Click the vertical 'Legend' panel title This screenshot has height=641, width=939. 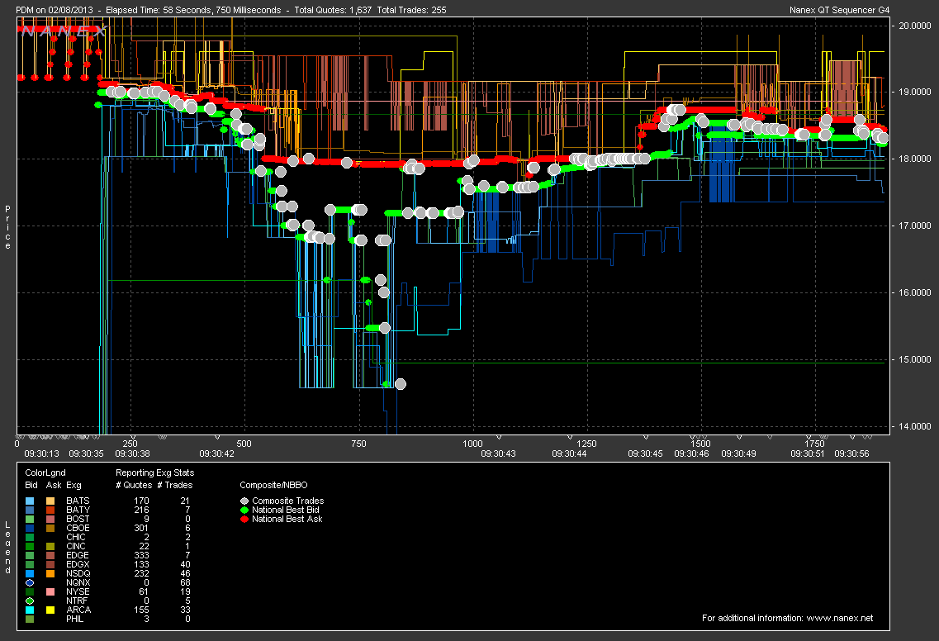coord(7,548)
